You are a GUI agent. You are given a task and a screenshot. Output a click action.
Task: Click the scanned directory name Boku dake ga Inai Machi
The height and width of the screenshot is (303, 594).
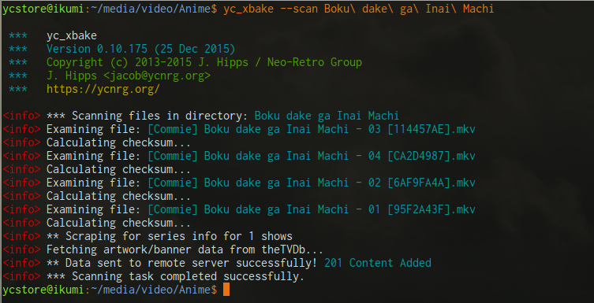point(327,116)
